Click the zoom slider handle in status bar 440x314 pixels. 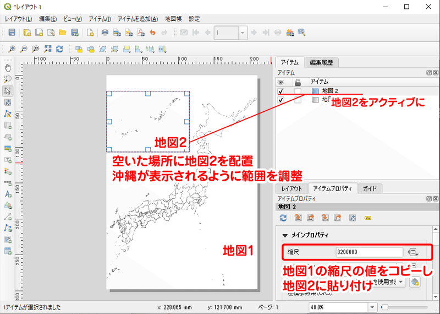coord(385,307)
